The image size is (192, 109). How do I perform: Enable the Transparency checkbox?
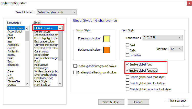point(167,101)
